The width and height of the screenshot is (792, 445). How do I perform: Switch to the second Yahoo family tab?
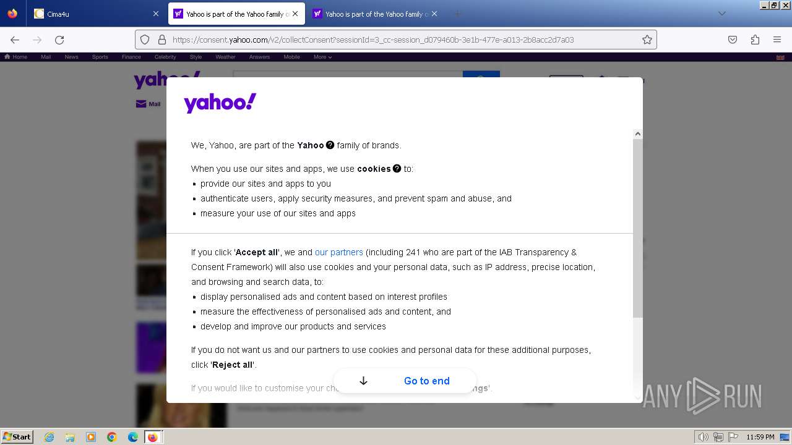coord(376,14)
